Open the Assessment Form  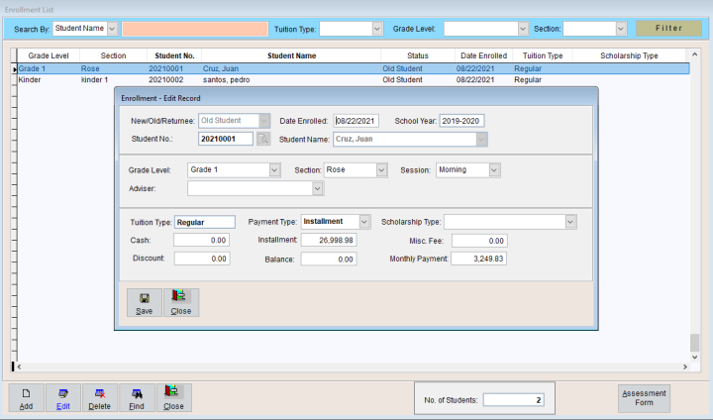644,398
